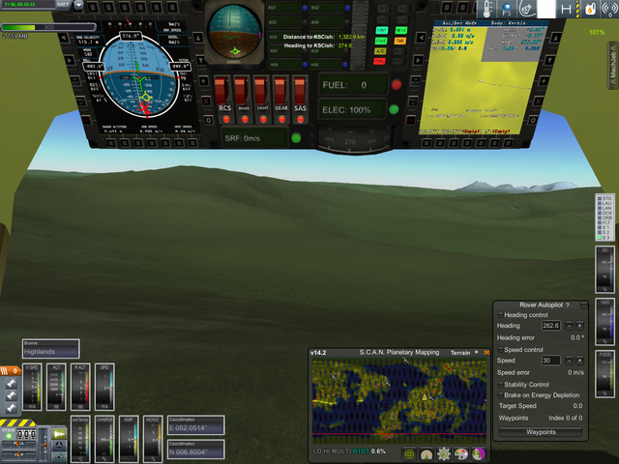Click right MFD down-arrow button
Viewport: 619px width, 464px height.
pos(549,60)
